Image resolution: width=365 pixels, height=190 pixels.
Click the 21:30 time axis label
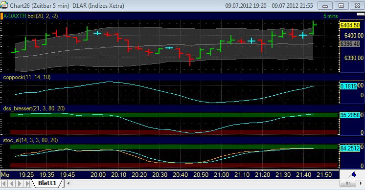[283, 175]
